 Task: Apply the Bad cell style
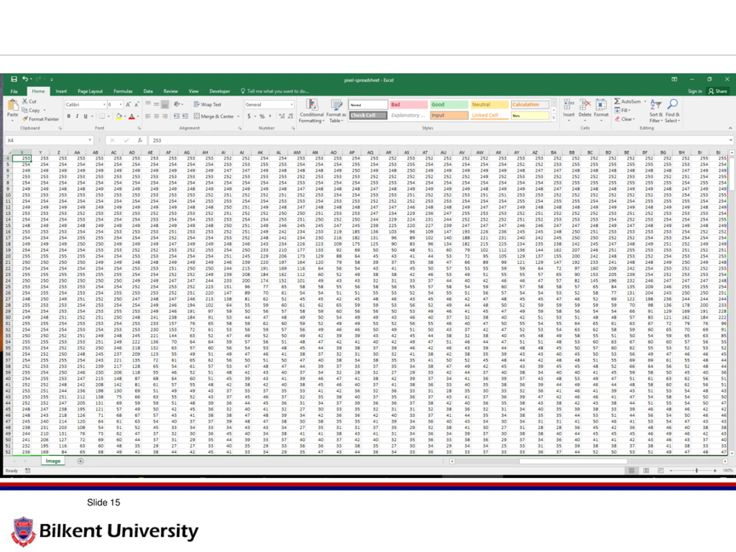point(409,104)
